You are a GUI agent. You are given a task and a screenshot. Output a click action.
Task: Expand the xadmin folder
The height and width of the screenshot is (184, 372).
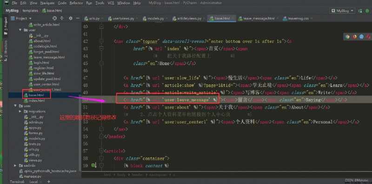15,165
